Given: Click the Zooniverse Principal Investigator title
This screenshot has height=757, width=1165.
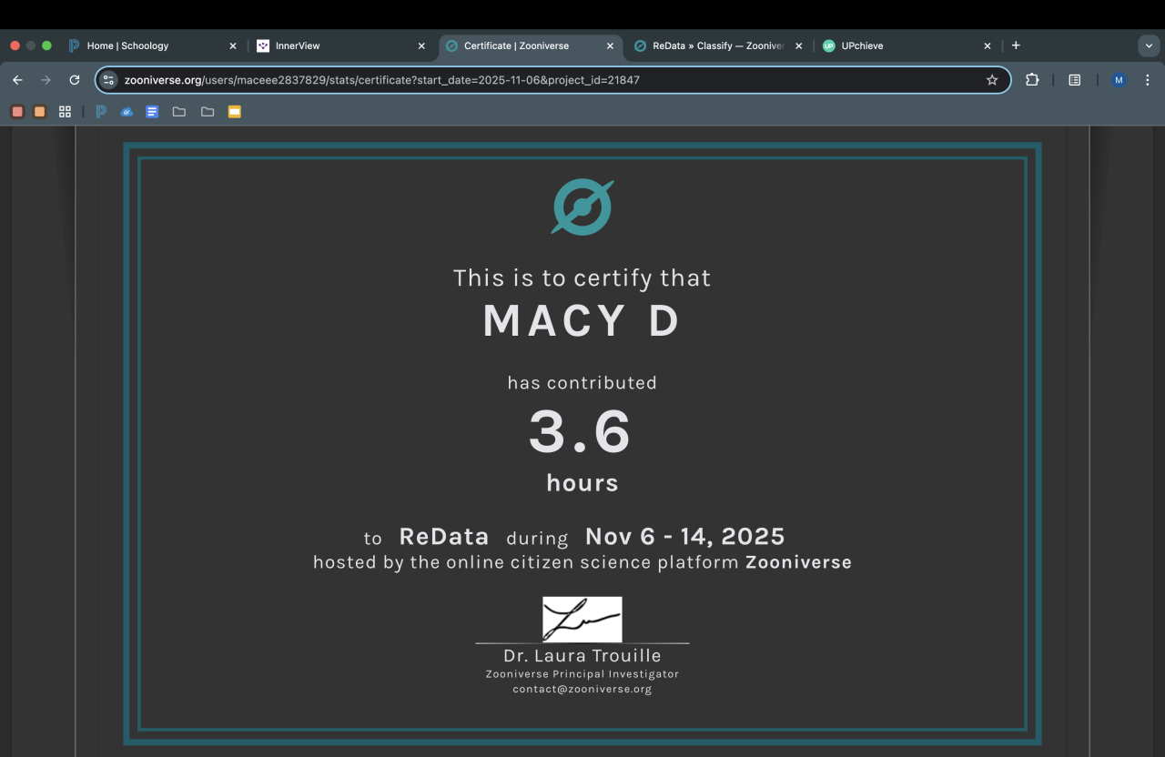Looking at the screenshot, I should 582,674.
